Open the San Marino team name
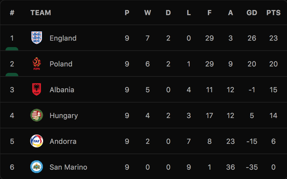Viewport: 287px width, 179px height. point(68,167)
